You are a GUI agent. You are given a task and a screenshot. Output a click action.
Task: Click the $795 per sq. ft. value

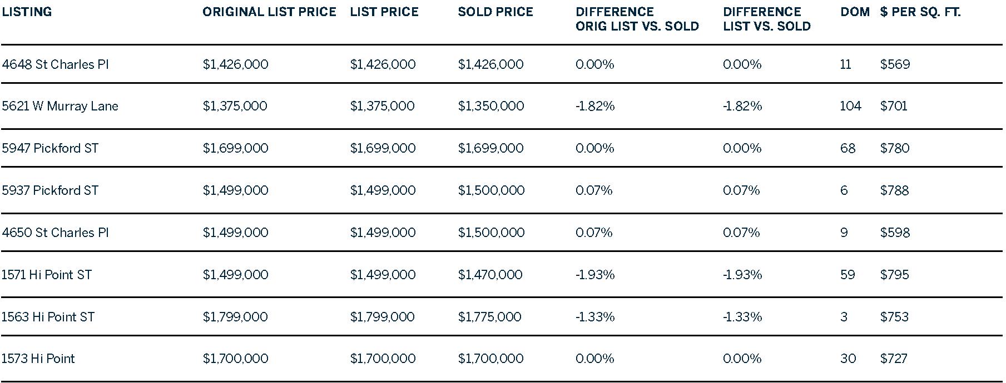click(x=894, y=275)
